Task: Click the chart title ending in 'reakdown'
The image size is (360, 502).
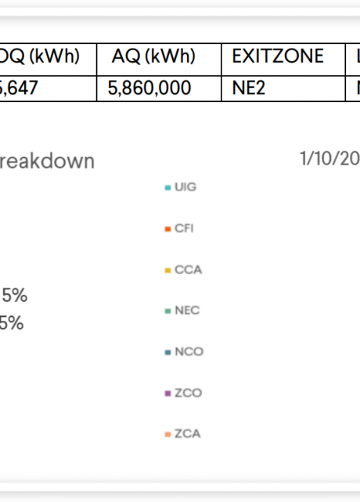Action: coord(47,161)
